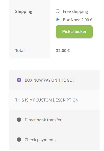Click the Direct bank transfer label text
Screen dimensions: 104x151
click(x=43, y=120)
